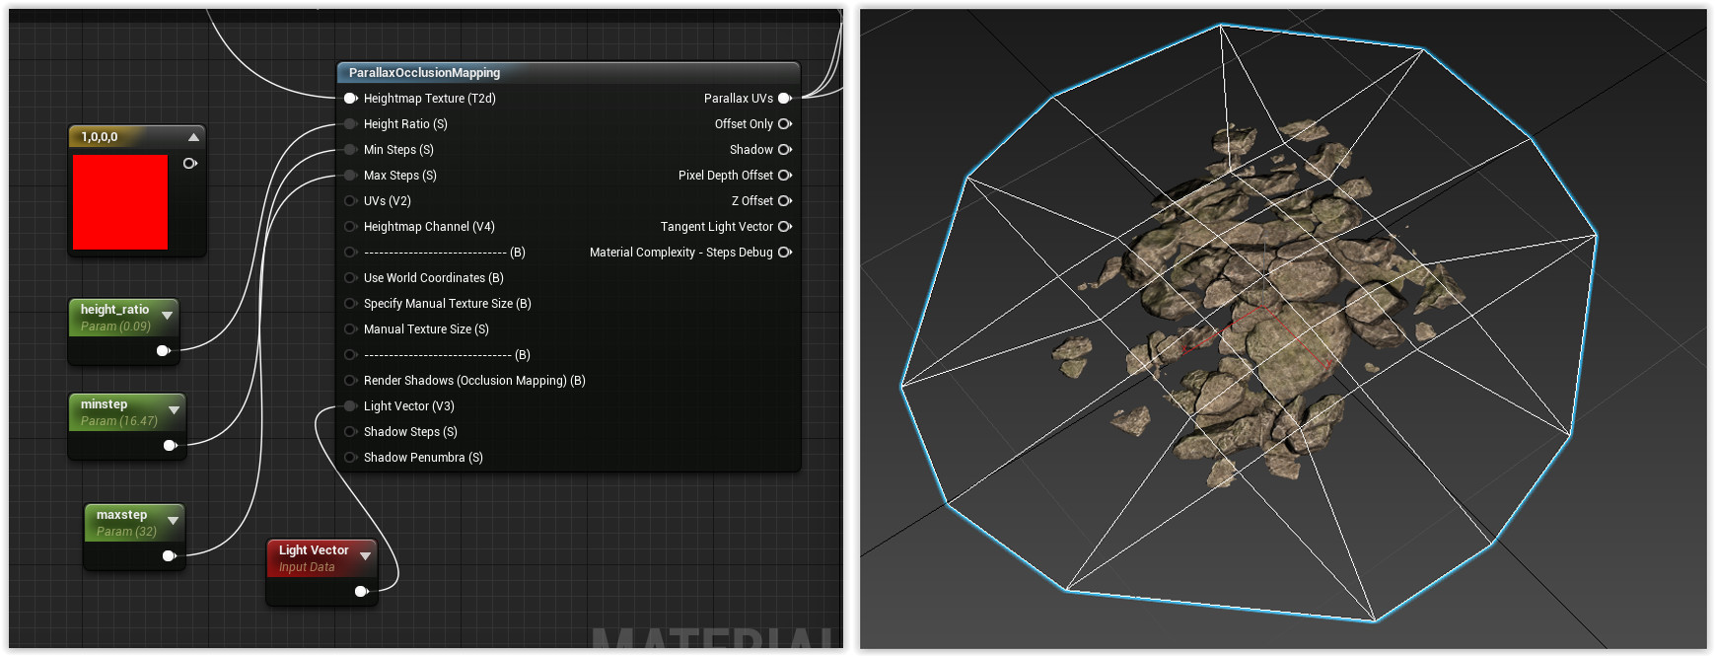Click the Shadow output pin

pos(784,150)
